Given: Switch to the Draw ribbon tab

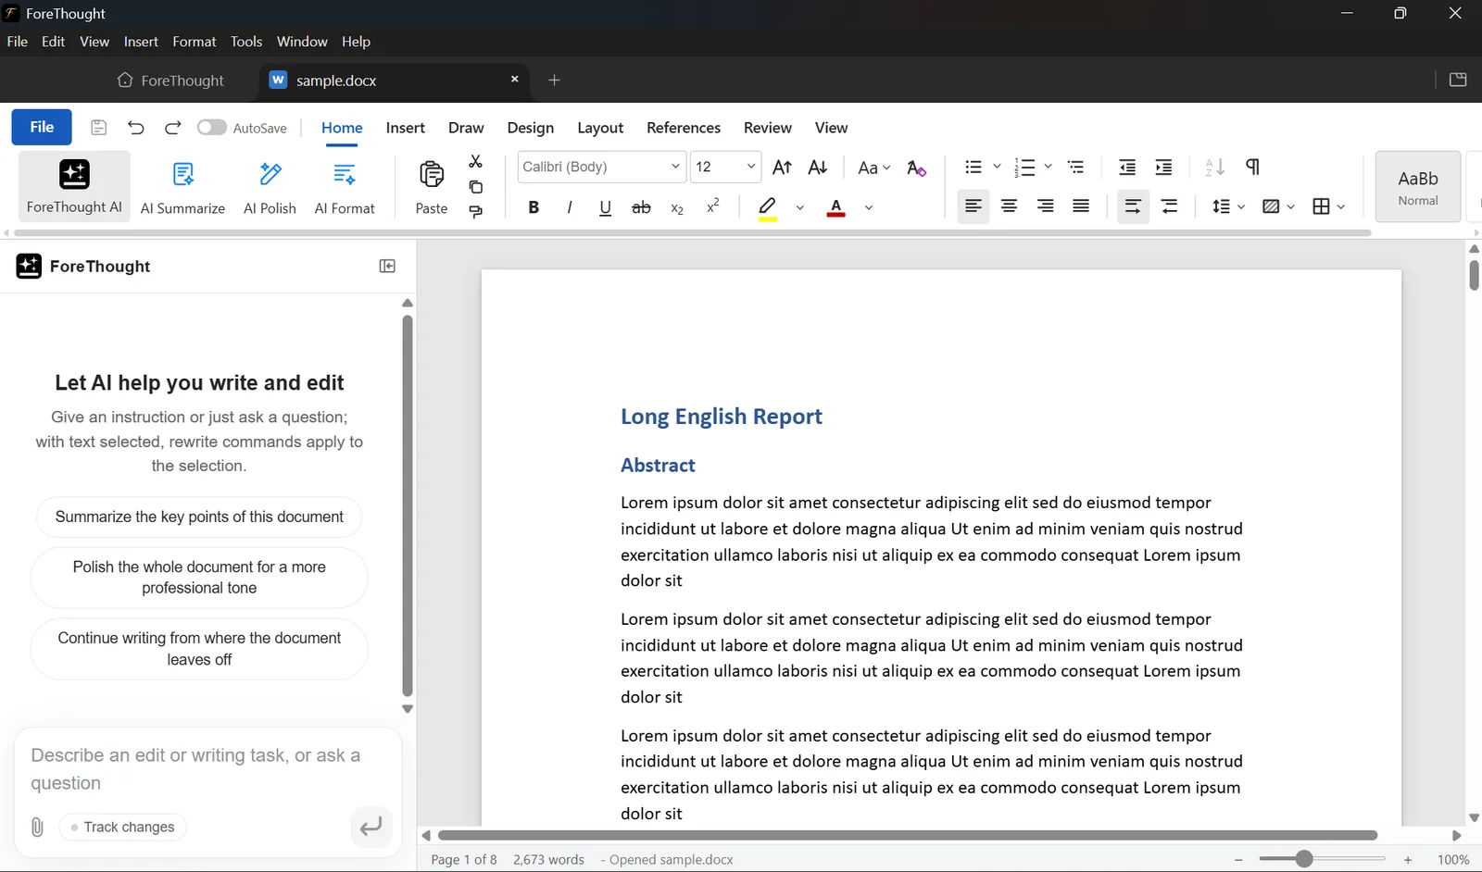Looking at the screenshot, I should [x=466, y=128].
